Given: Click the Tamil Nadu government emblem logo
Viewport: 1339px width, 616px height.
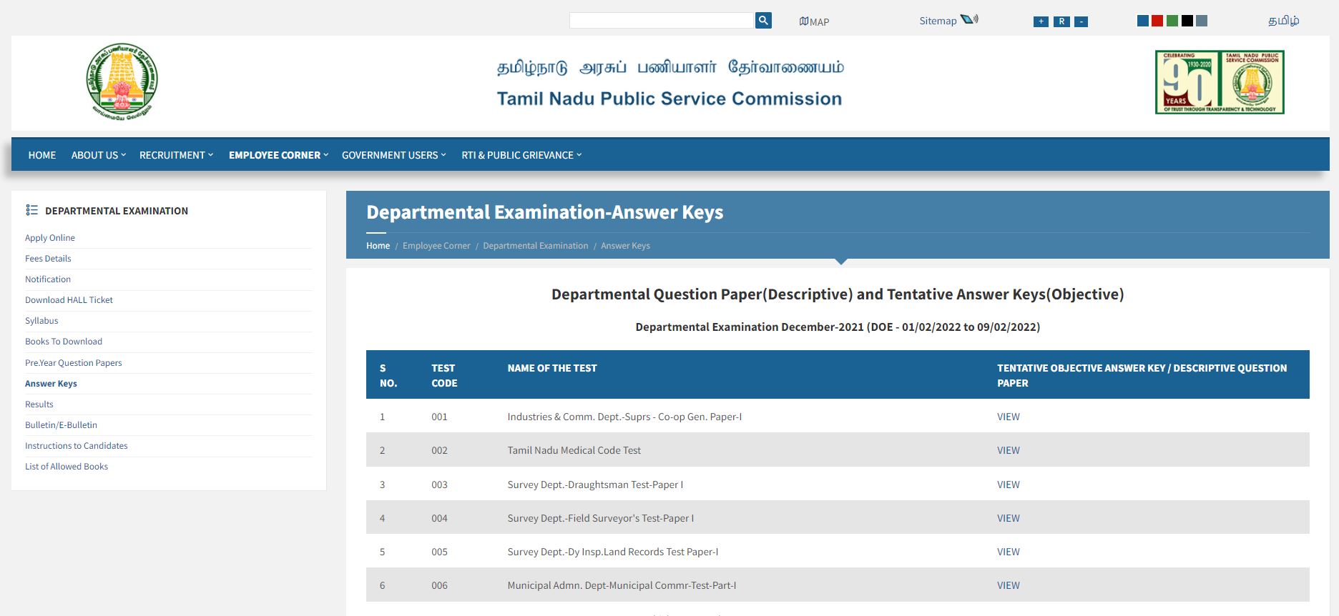Looking at the screenshot, I should point(122,81).
